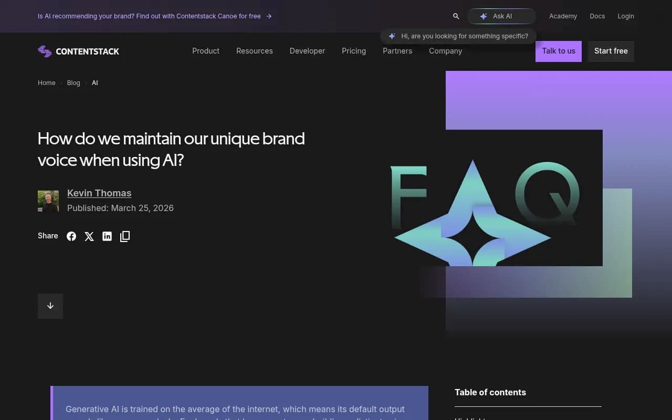Click the search magnifier icon

point(456,16)
